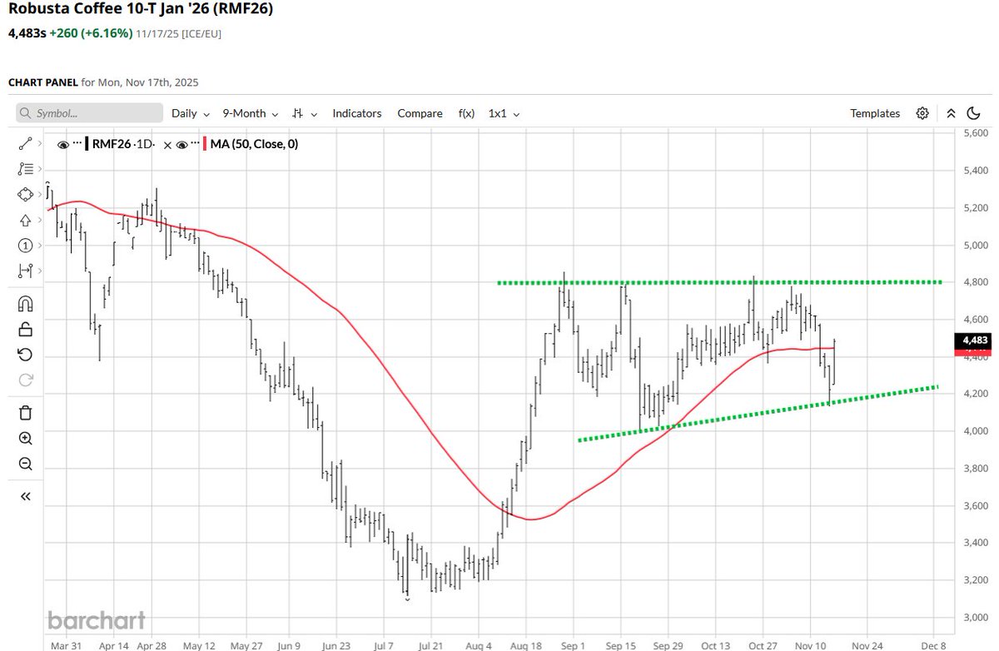Open the f(x) custom study function
The height and width of the screenshot is (651, 999).
pos(466,113)
